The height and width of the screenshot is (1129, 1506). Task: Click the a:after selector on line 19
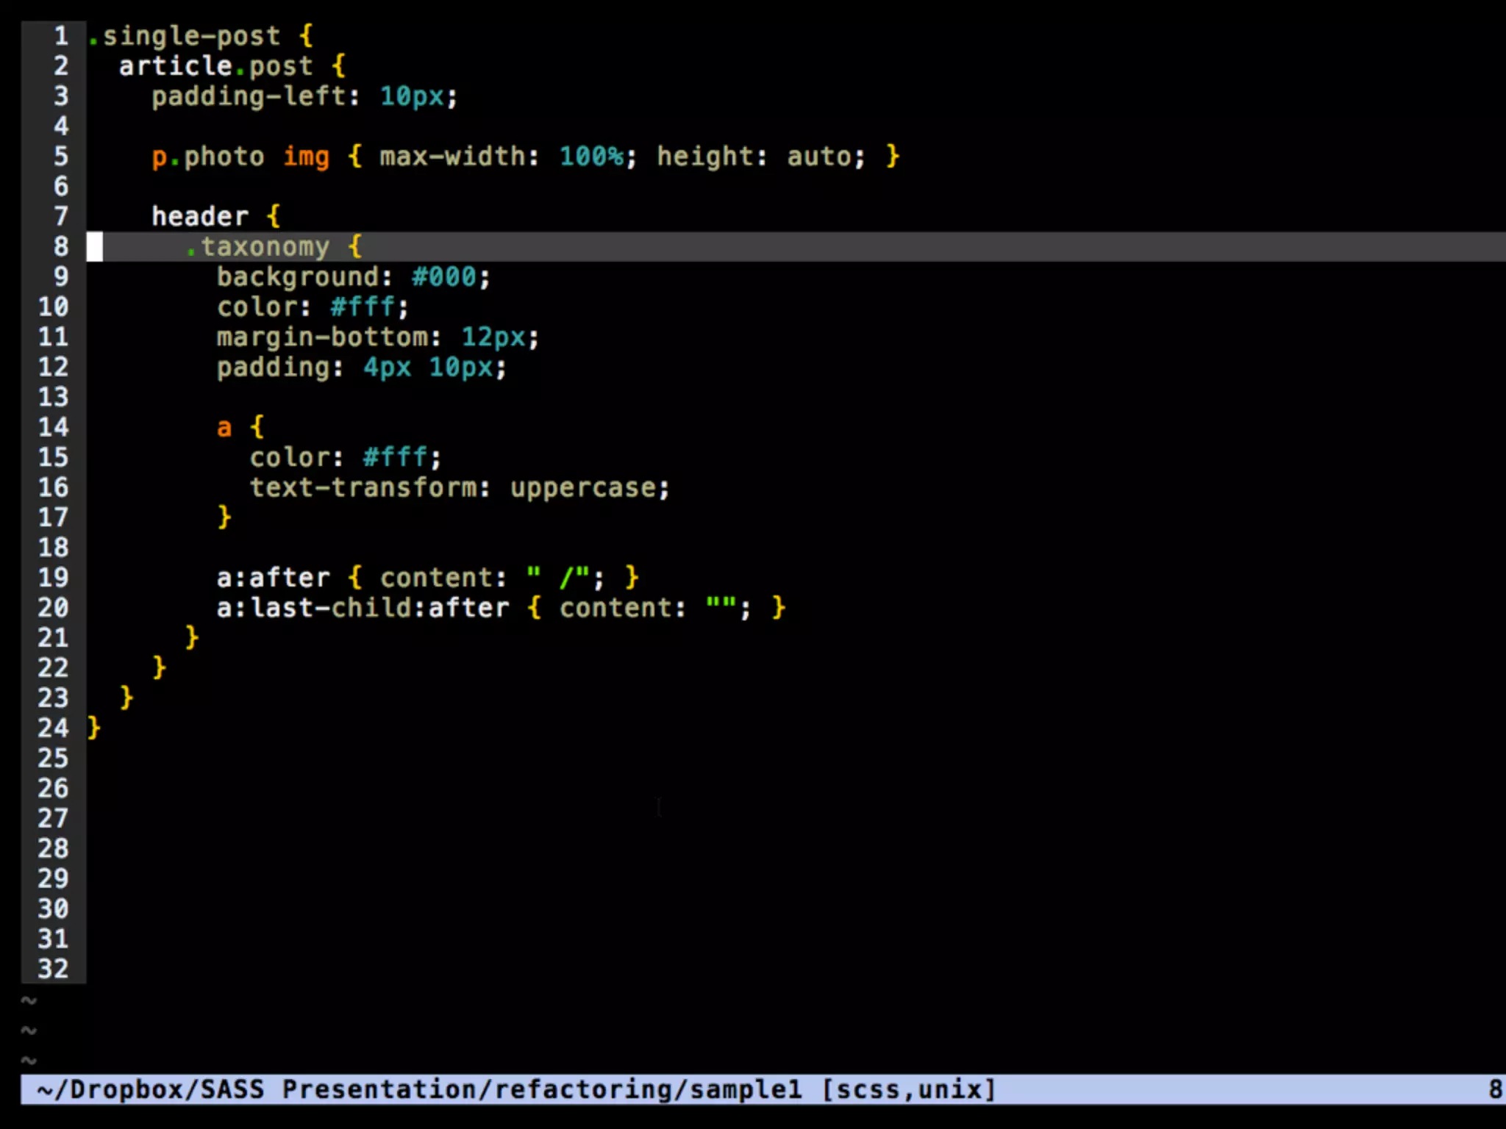(x=273, y=578)
